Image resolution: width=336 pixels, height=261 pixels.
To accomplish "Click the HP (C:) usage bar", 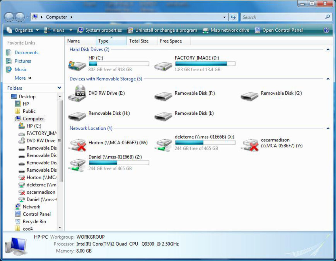I will pos(119,64).
